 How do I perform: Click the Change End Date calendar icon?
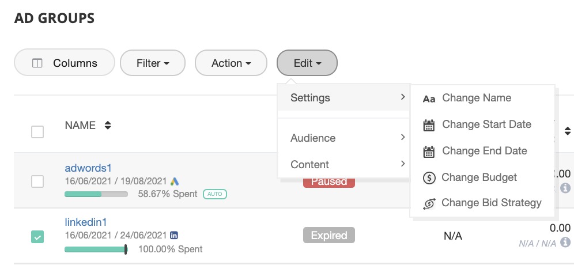(x=429, y=152)
